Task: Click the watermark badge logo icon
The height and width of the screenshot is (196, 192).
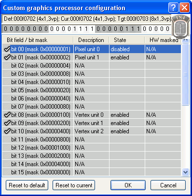Action: tap(181, 27)
